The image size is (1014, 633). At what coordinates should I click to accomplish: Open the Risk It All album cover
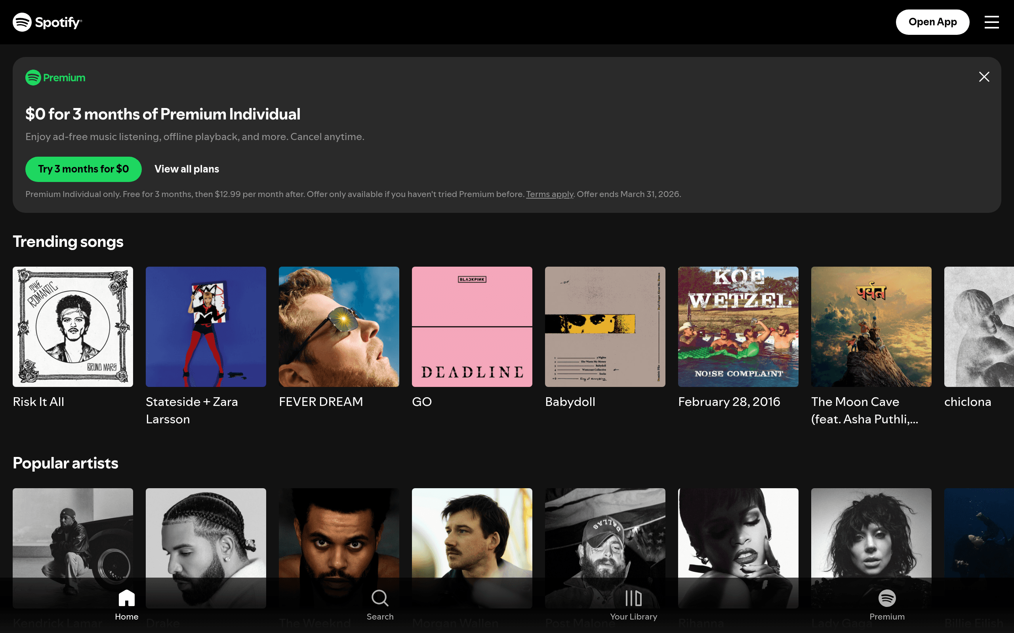click(x=73, y=326)
